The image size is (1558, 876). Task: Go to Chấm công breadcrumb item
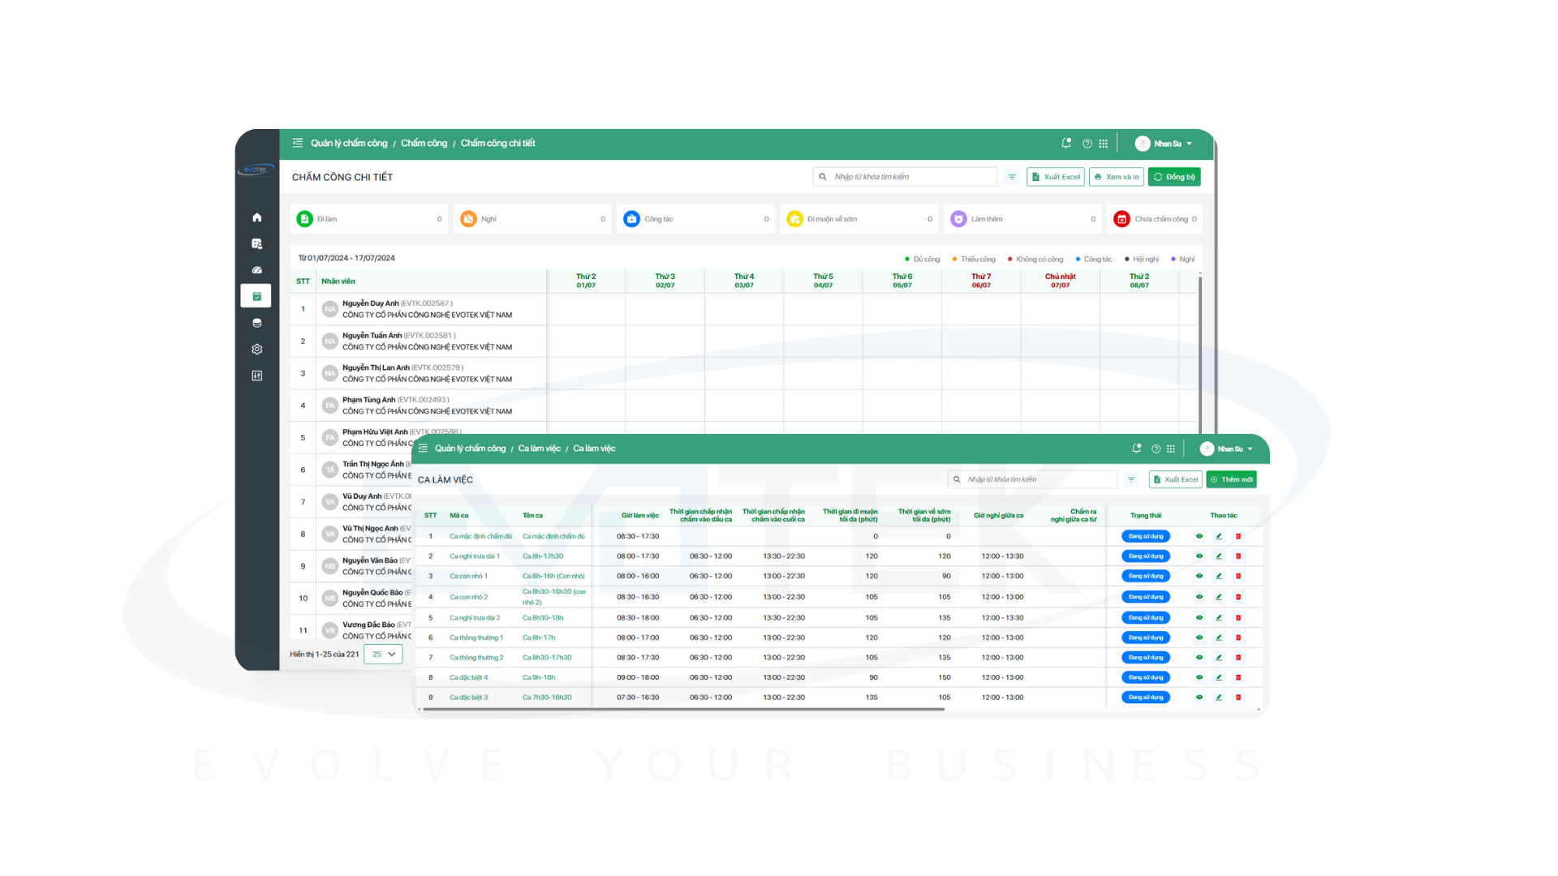pyautogui.click(x=424, y=144)
